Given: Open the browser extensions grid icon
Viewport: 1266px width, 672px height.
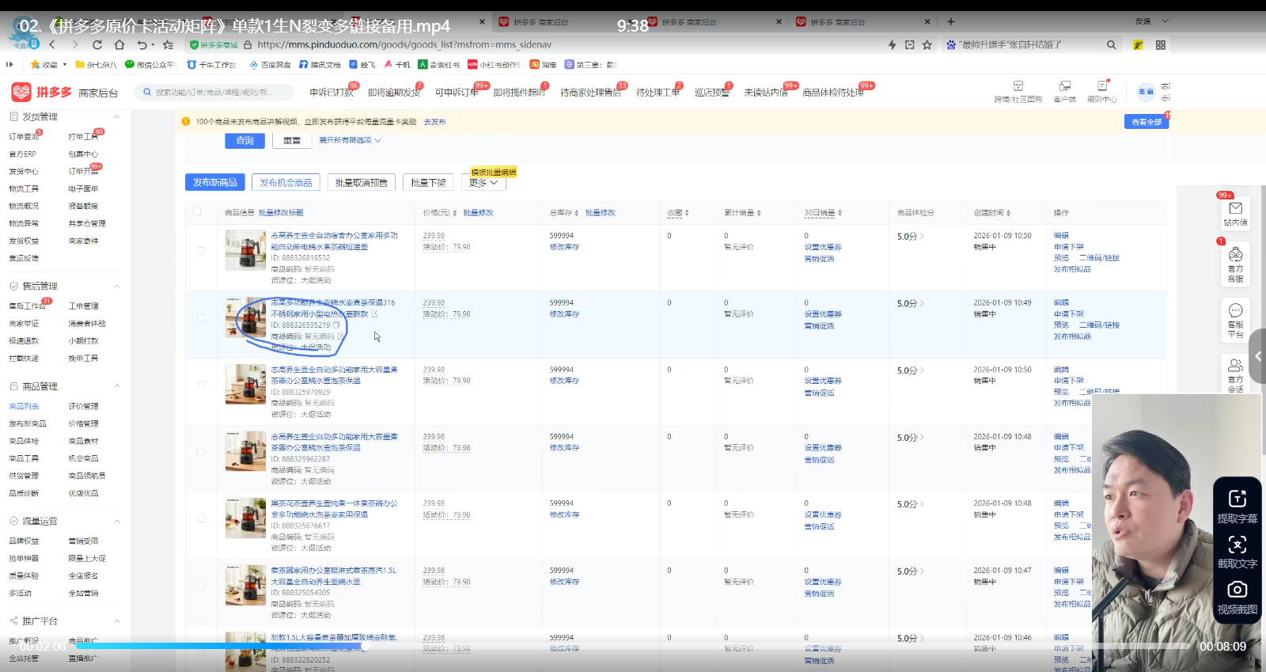Looking at the screenshot, I should click(x=1161, y=45).
